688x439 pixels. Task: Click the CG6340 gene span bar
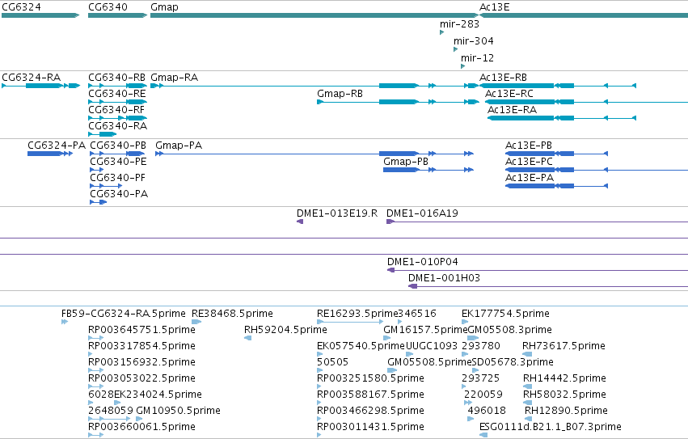click(117, 15)
